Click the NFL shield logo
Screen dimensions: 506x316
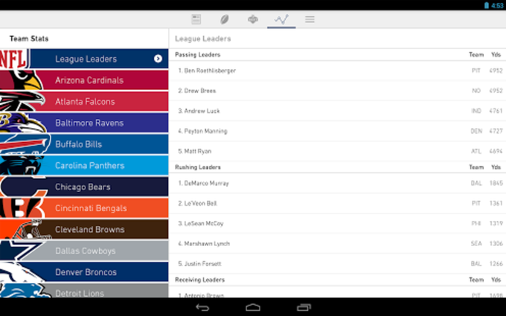15,59
